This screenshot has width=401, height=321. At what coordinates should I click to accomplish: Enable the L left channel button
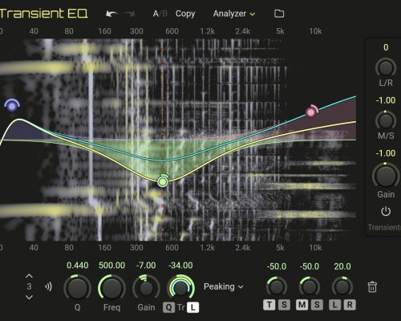point(334,305)
